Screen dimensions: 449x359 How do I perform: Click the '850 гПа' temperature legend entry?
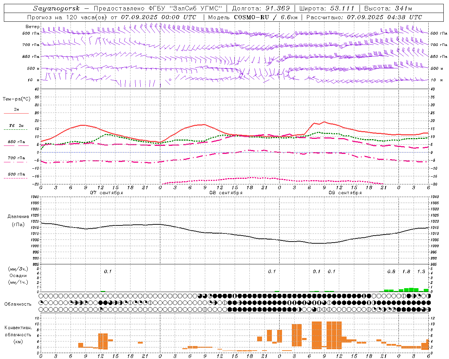coord(16,142)
